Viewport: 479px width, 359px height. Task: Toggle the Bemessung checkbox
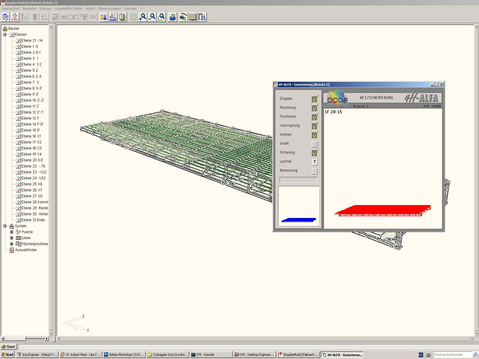(314, 171)
